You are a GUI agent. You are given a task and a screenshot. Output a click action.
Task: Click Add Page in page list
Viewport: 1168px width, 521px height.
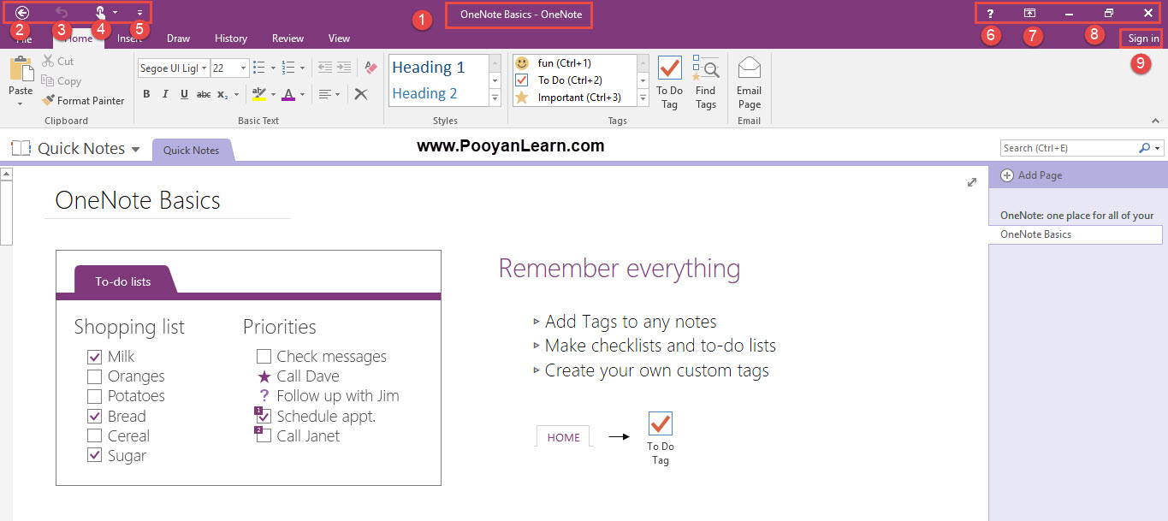point(1032,175)
